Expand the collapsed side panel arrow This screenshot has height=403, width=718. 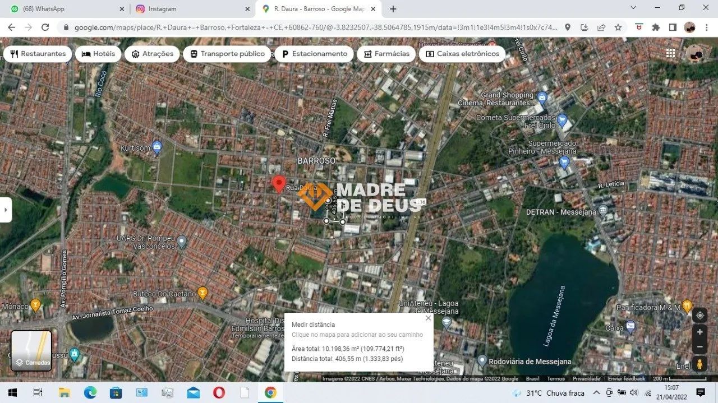coord(6,210)
